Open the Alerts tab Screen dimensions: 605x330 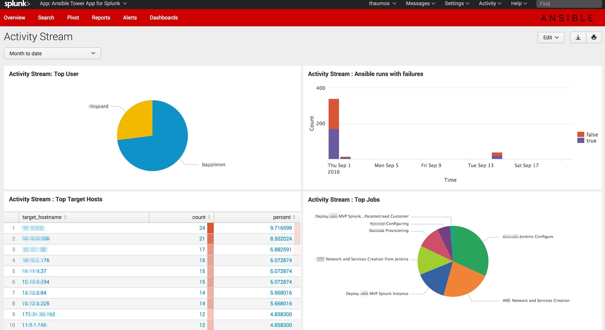point(130,18)
